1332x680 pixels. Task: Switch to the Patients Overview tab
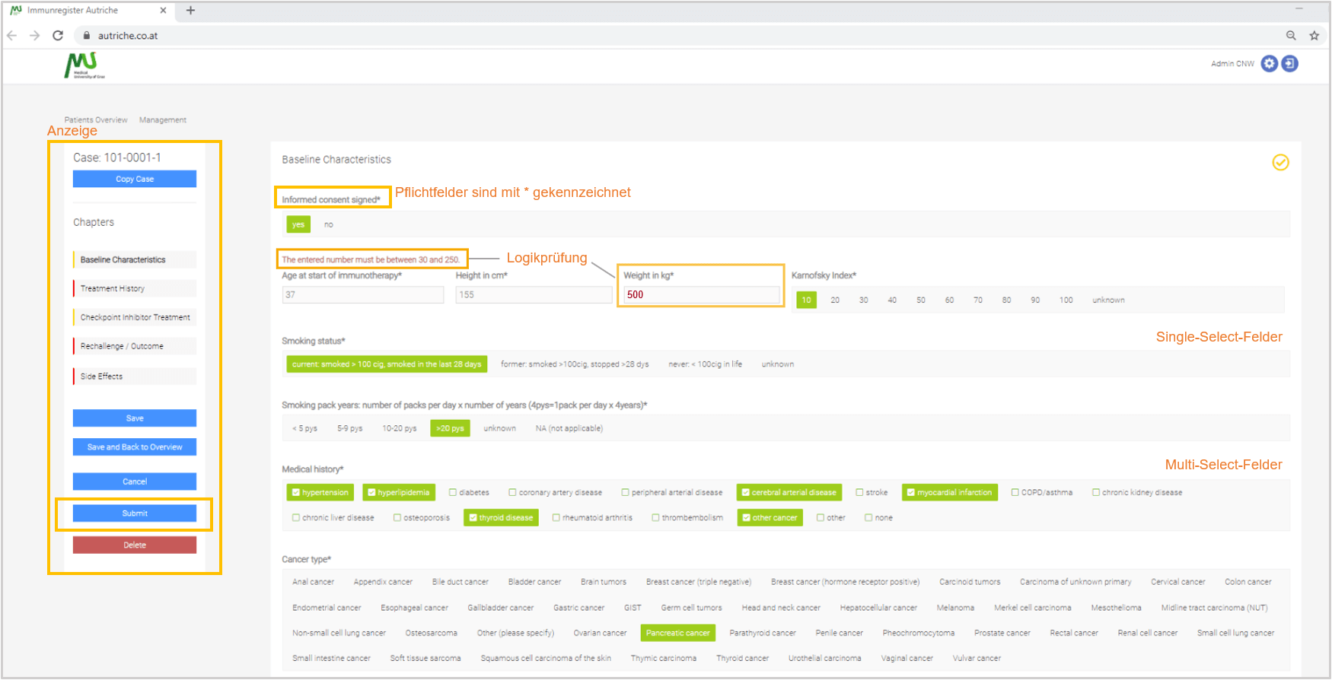(x=95, y=120)
